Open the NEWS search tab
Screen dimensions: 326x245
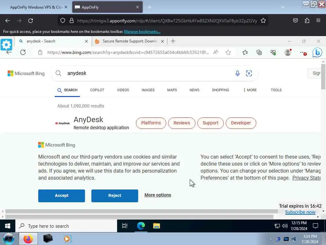point(195,90)
